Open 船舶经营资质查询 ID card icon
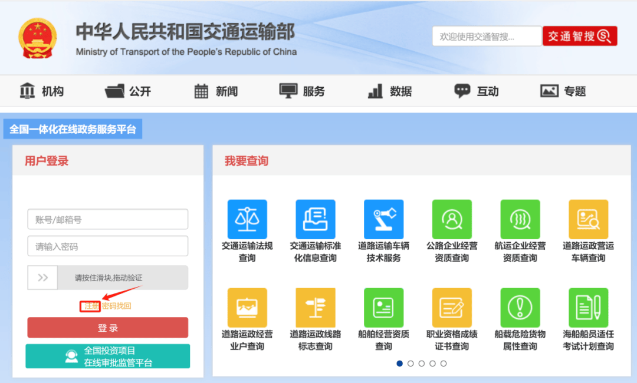Screen dimensions: 637x383 (x=383, y=308)
